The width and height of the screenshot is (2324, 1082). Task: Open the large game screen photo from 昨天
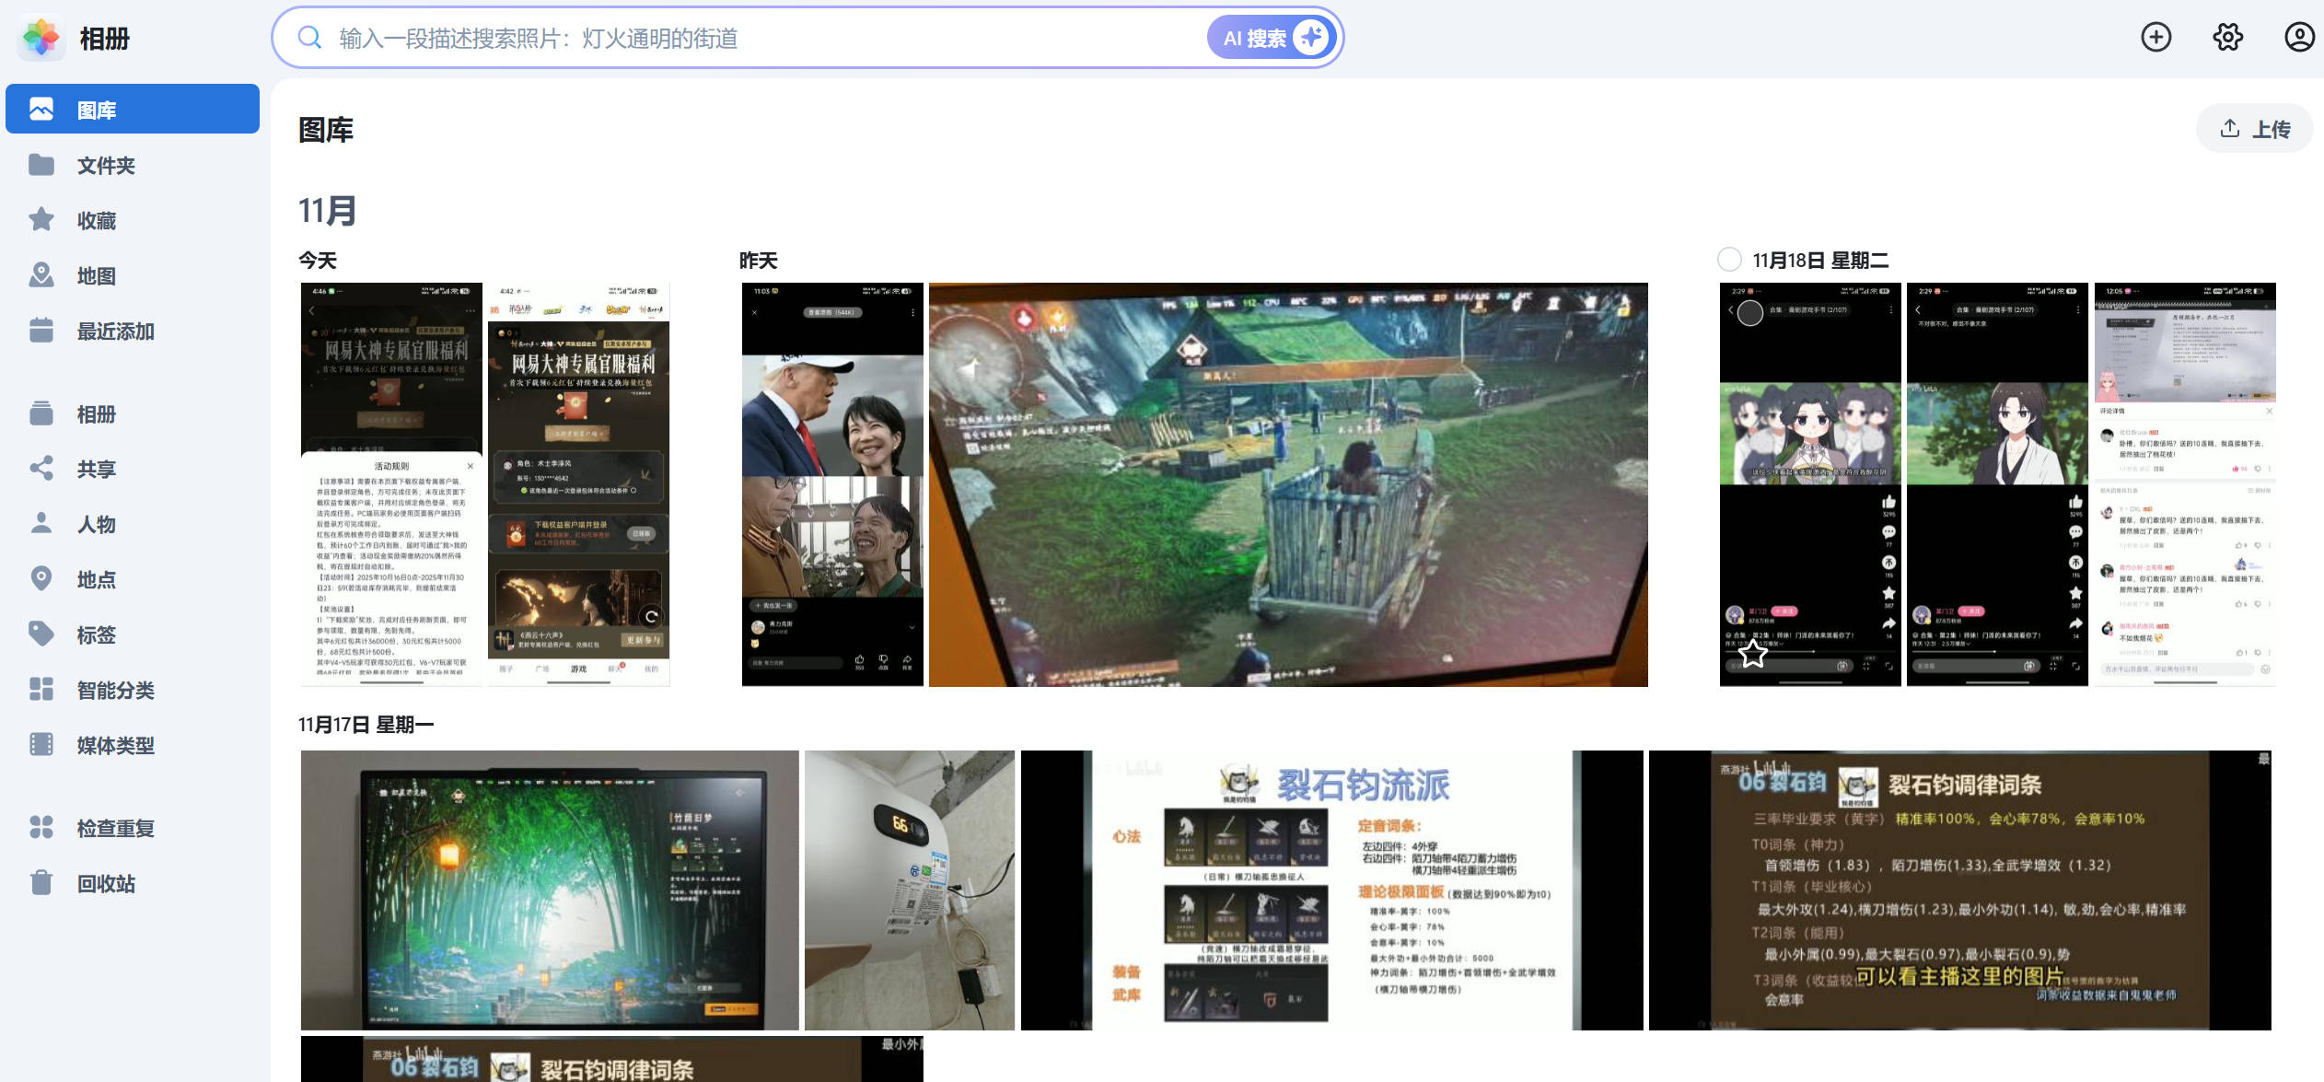(x=1287, y=484)
